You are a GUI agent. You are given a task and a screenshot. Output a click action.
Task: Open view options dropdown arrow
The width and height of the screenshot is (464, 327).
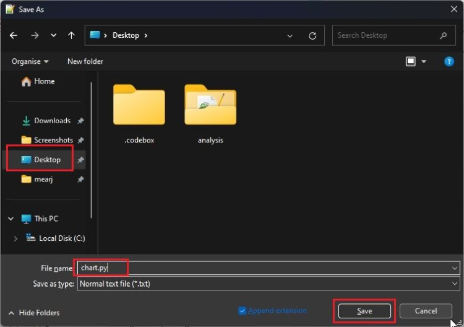[x=424, y=61]
